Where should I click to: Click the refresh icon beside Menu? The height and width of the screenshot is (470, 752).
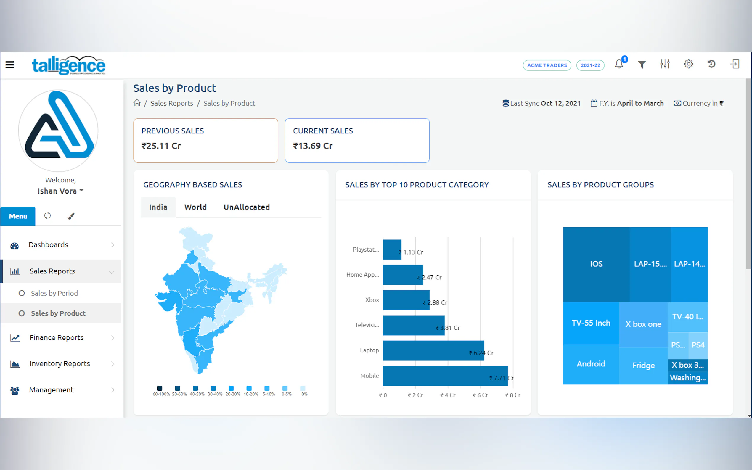[47, 215]
